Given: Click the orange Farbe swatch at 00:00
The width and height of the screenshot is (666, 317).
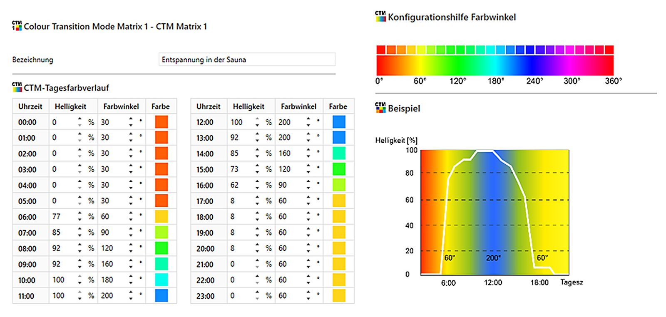Looking at the screenshot, I should [x=161, y=122].
